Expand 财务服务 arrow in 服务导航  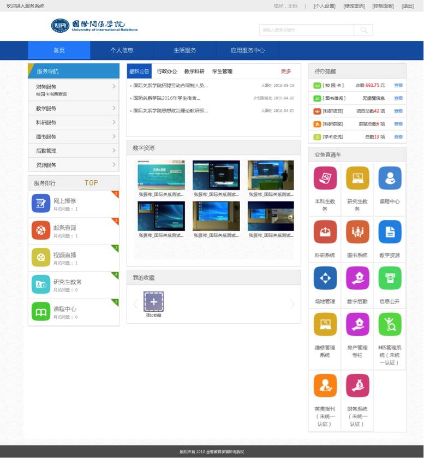(x=114, y=86)
